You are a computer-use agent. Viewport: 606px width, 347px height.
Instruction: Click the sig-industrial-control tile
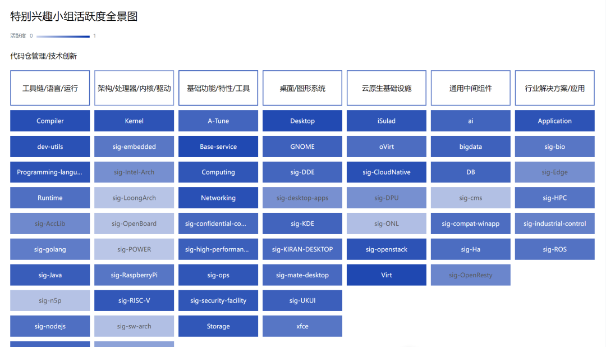[x=554, y=223]
